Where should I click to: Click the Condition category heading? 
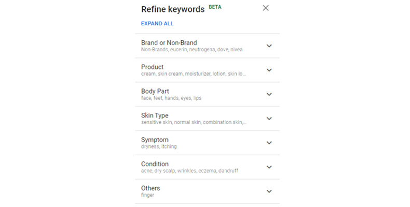pyautogui.click(x=155, y=164)
